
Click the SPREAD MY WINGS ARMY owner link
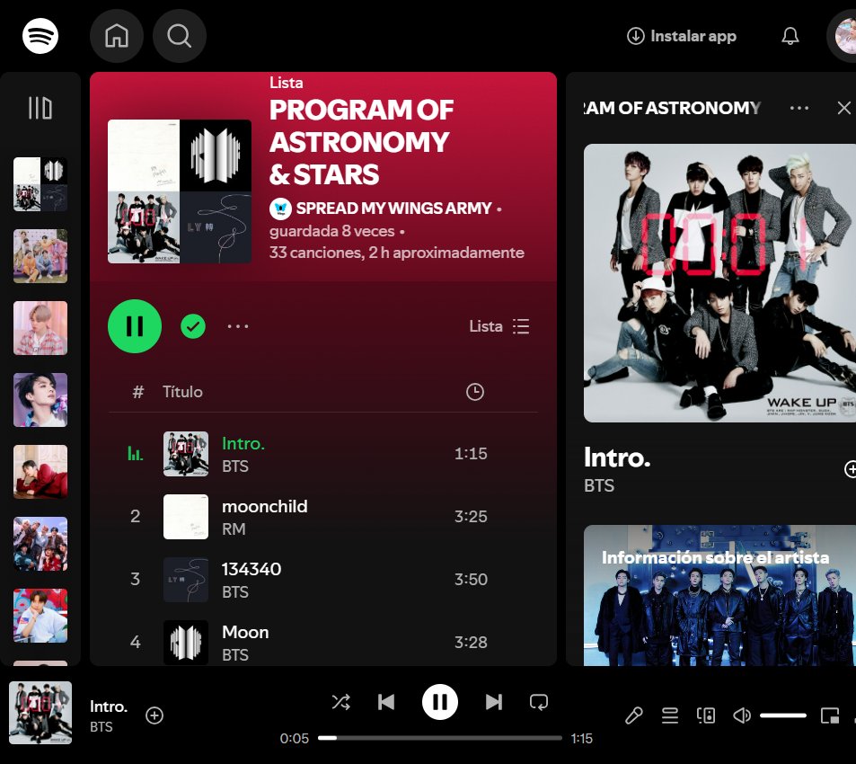click(x=393, y=208)
